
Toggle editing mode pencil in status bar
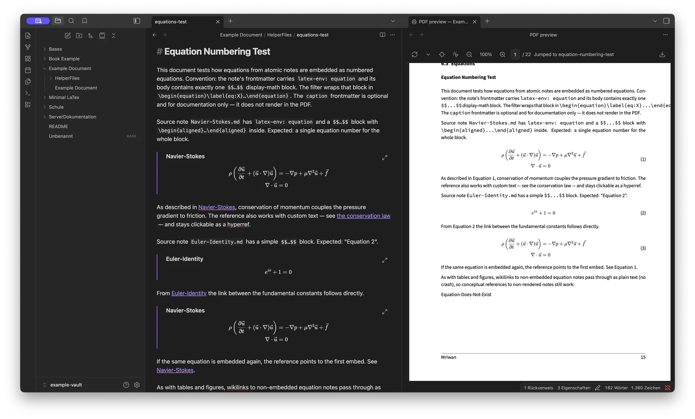(598, 388)
